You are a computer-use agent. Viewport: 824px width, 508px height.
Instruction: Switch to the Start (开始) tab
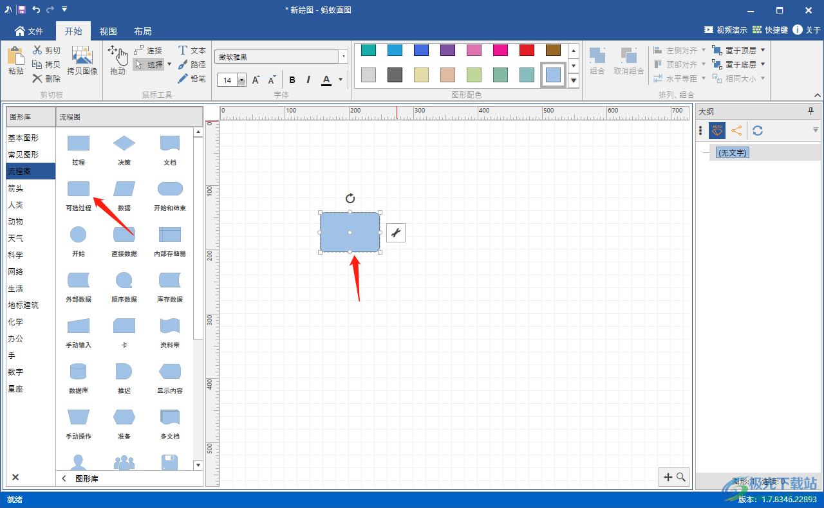[x=73, y=31]
